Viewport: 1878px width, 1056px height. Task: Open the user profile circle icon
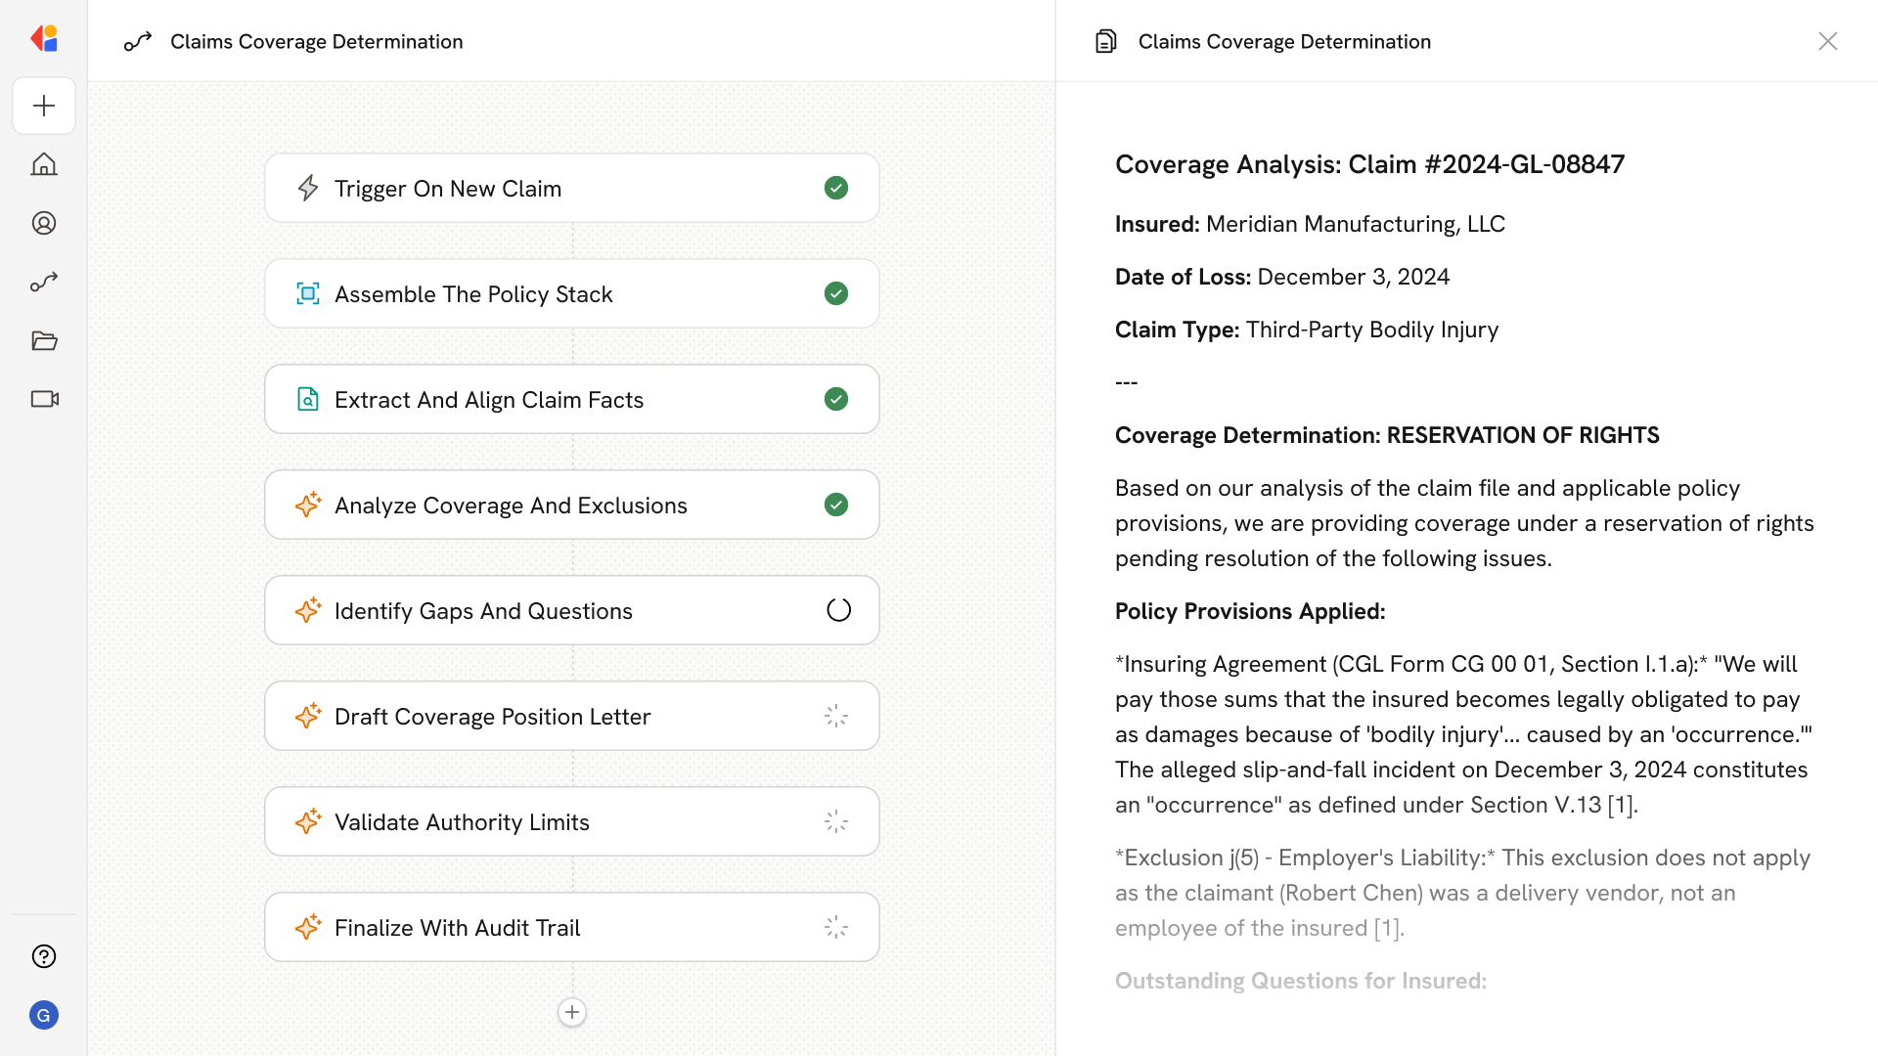44,223
